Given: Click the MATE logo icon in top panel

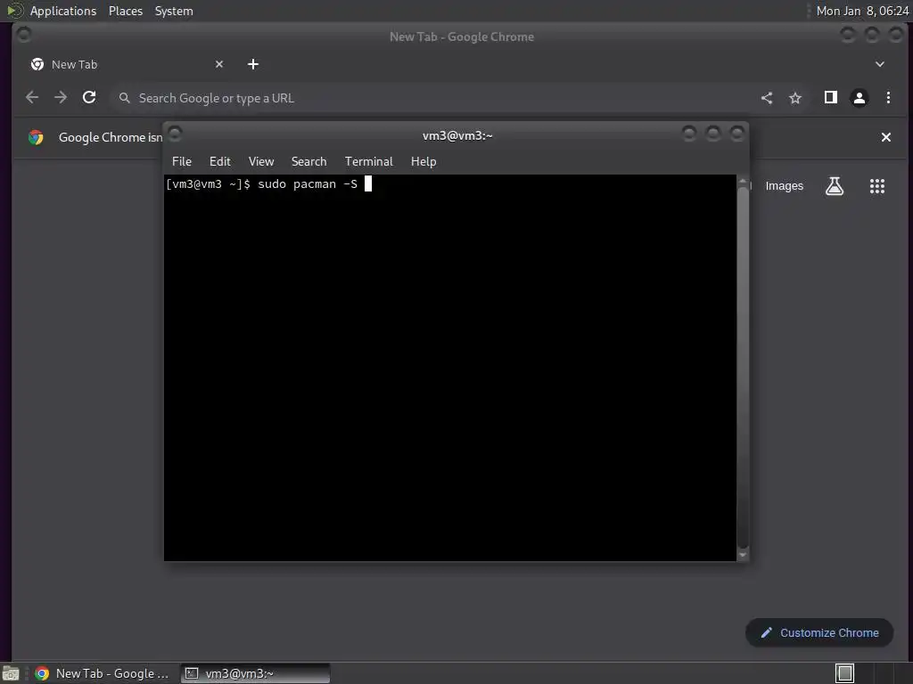Looking at the screenshot, I should 14,11.
